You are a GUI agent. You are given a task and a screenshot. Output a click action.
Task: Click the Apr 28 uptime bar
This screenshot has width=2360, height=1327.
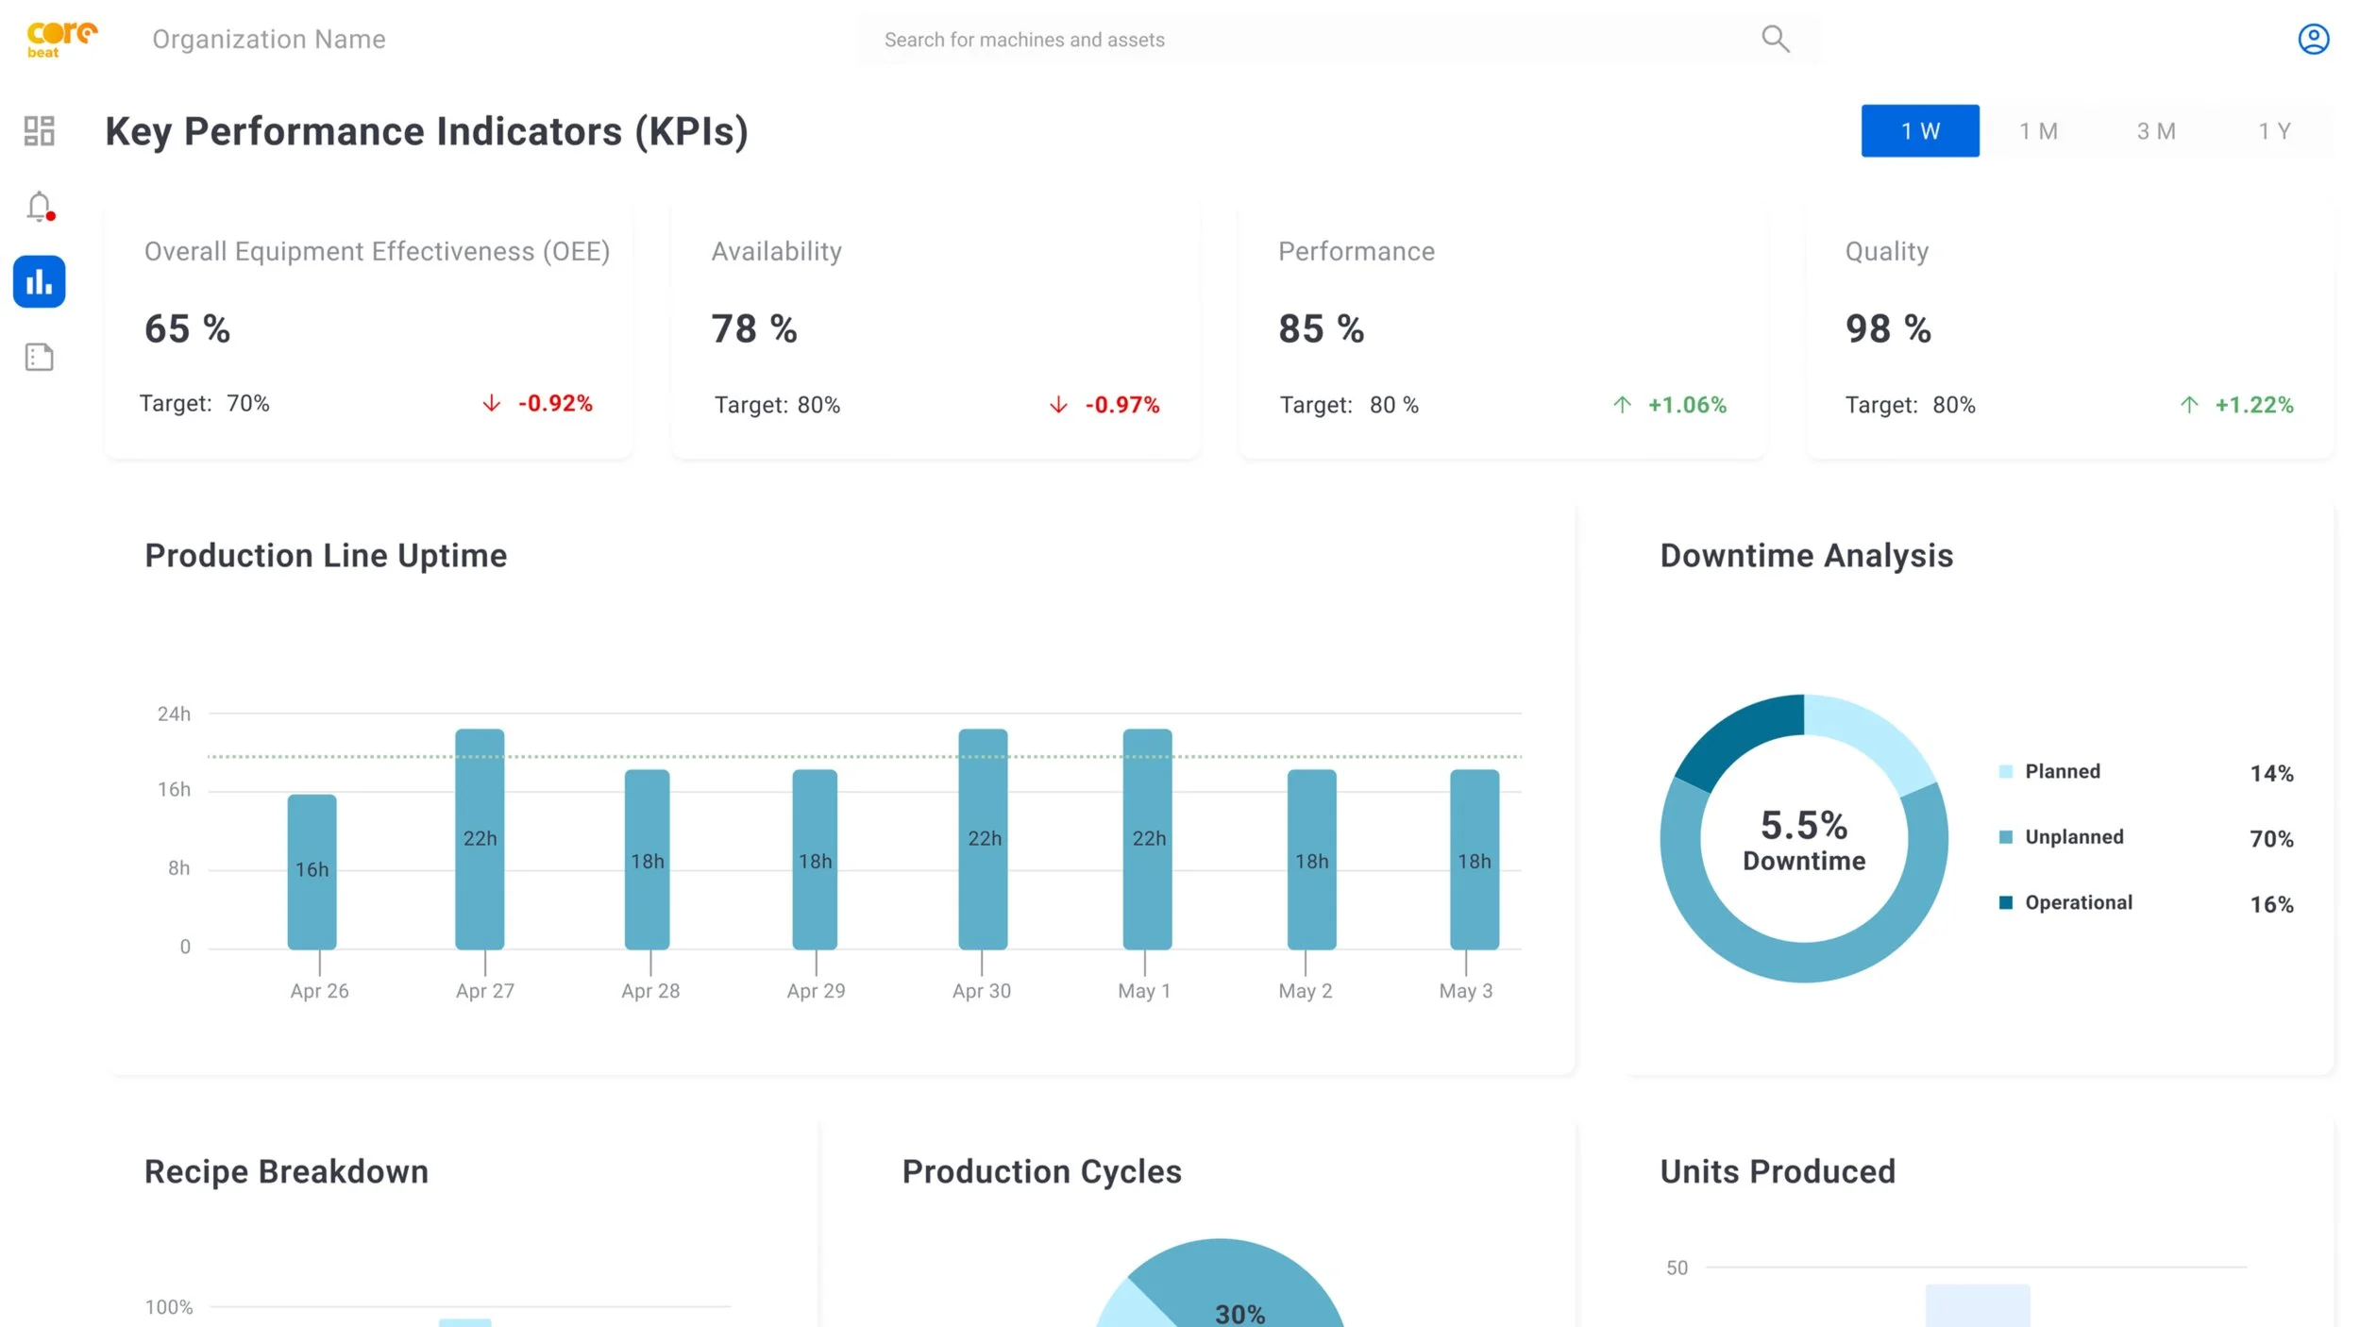[648, 859]
